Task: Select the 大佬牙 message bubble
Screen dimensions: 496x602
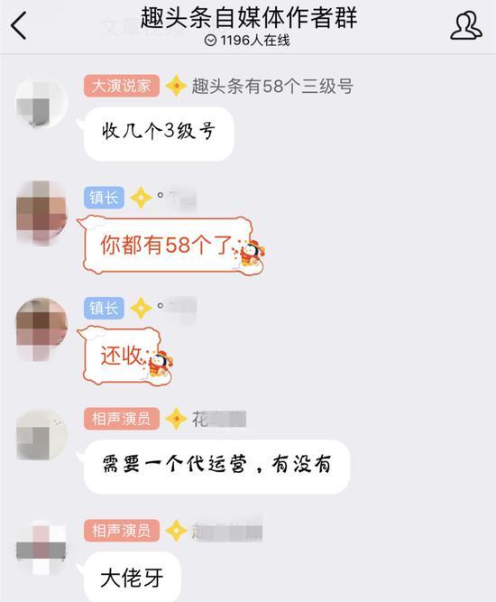Action: click(132, 577)
